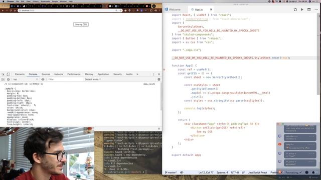Select language mode JavaScript React in status bar
Screen dimensions: 321x180
click(x=257, y=172)
